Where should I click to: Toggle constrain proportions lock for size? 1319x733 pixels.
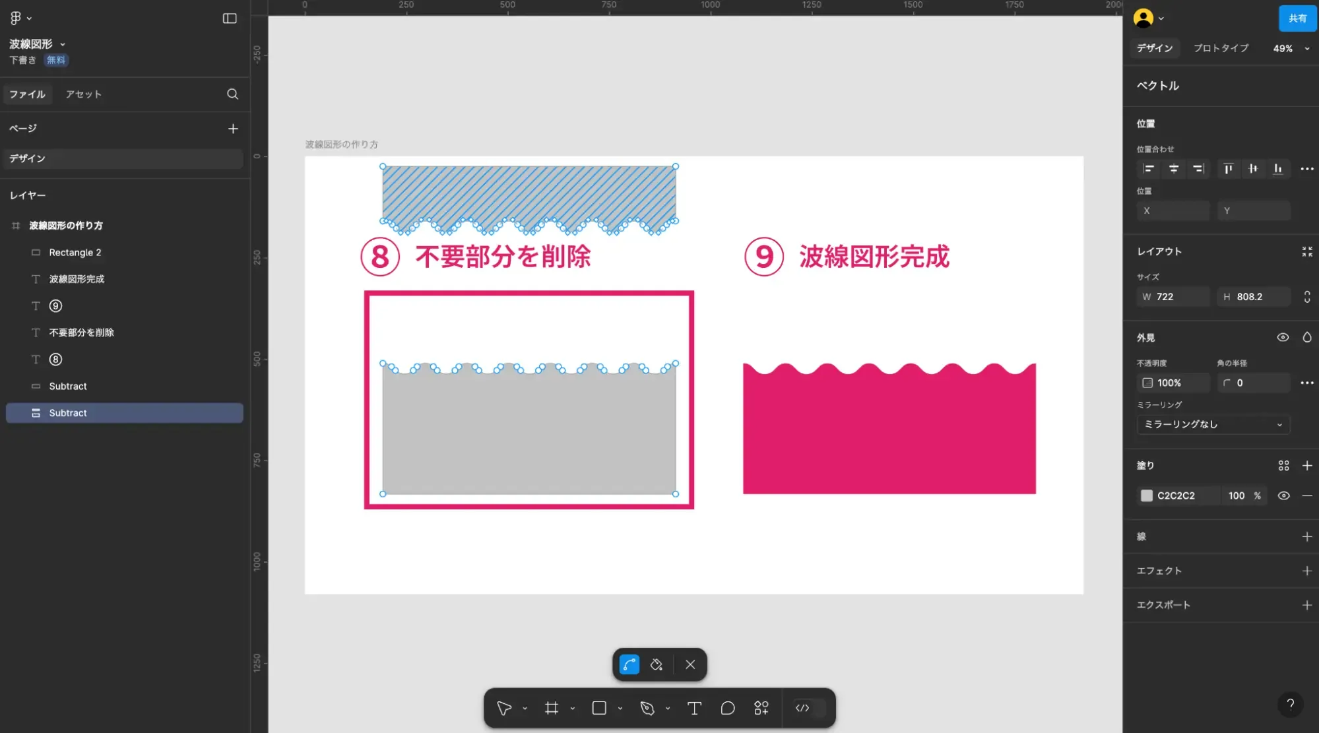1307,297
